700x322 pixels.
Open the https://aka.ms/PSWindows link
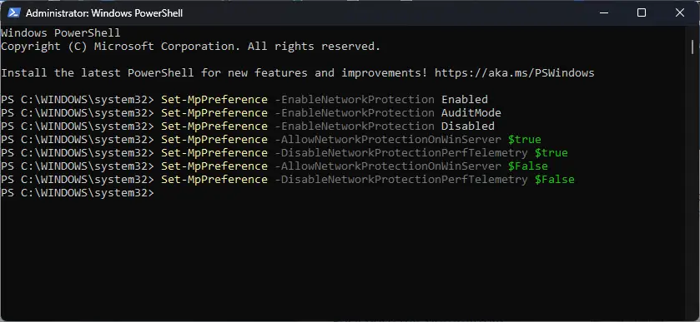[x=514, y=73]
